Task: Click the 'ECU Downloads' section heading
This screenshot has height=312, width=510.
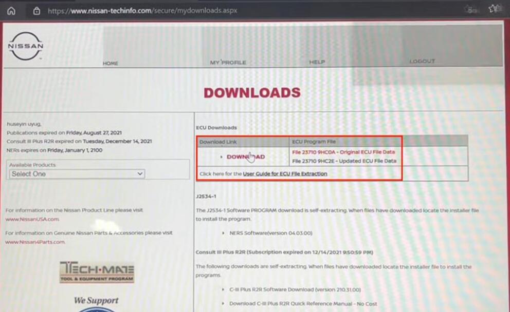Action: tap(216, 128)
